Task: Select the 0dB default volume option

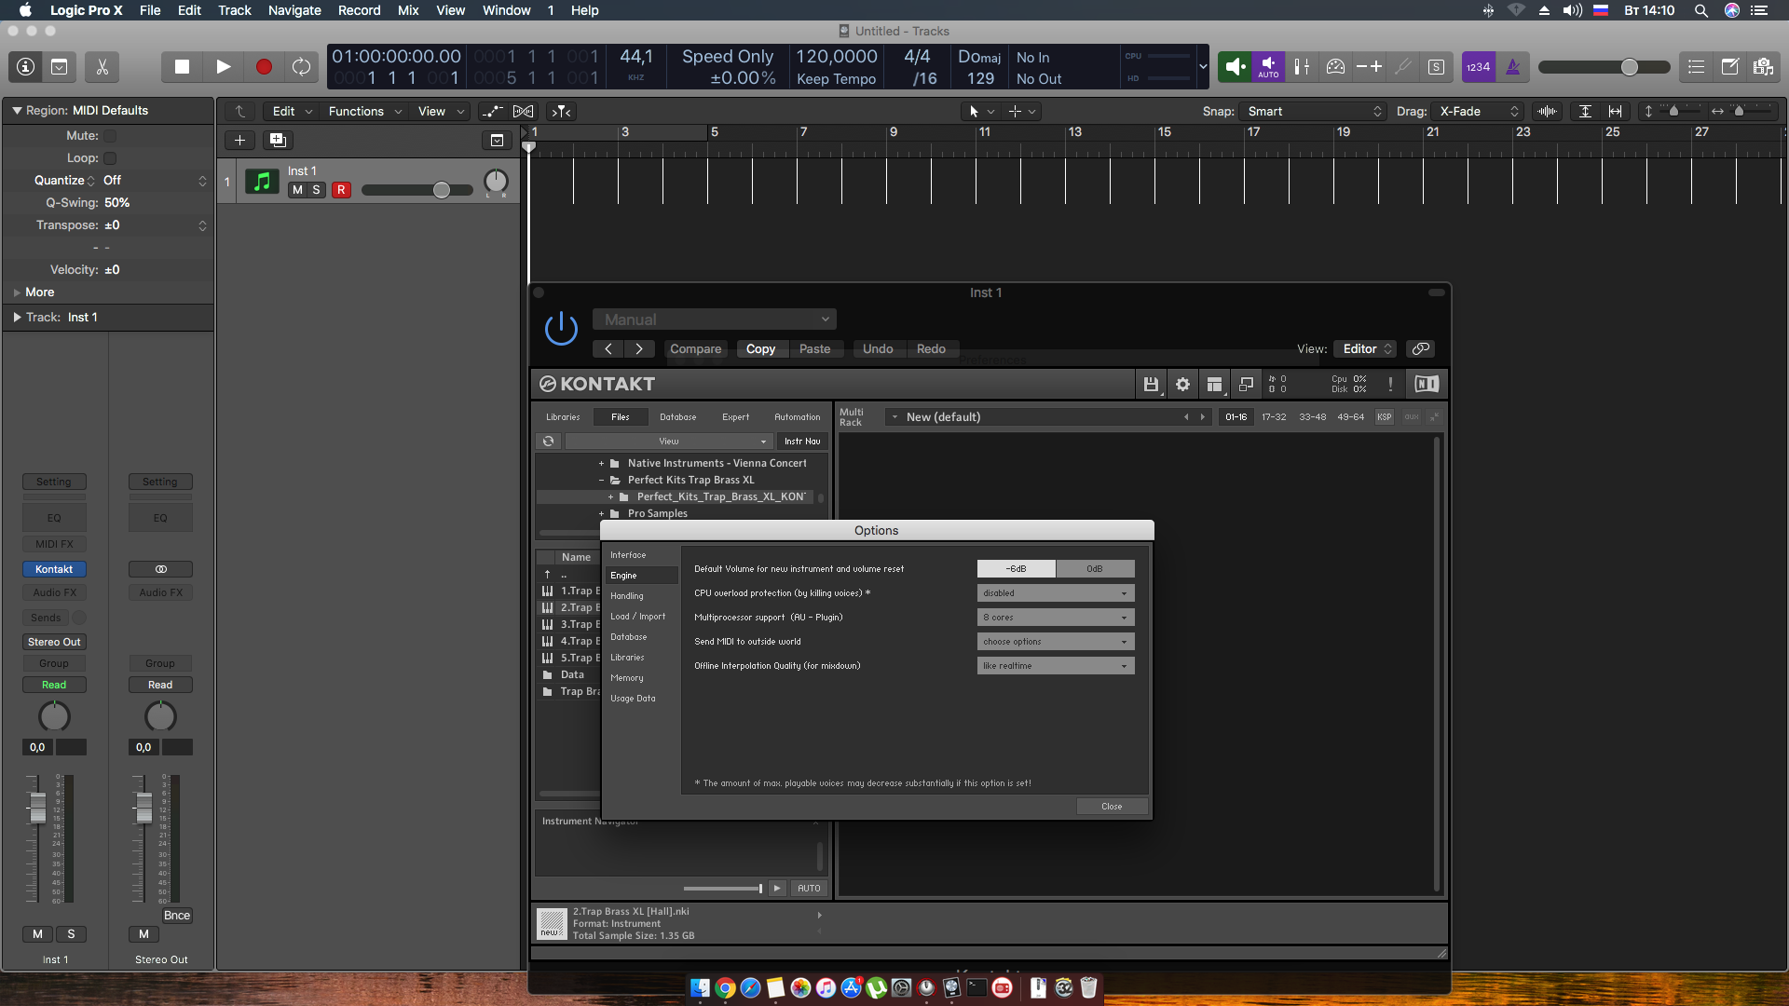Action: 1095,569
